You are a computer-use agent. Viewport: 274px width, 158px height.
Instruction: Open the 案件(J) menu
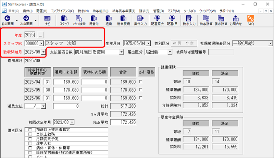(x=28, y=11)
